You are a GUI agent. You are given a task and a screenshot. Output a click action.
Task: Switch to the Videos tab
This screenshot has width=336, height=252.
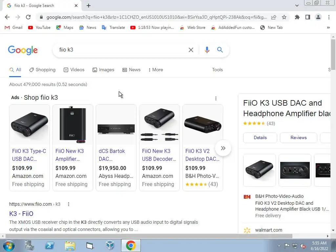click(74, 70)
